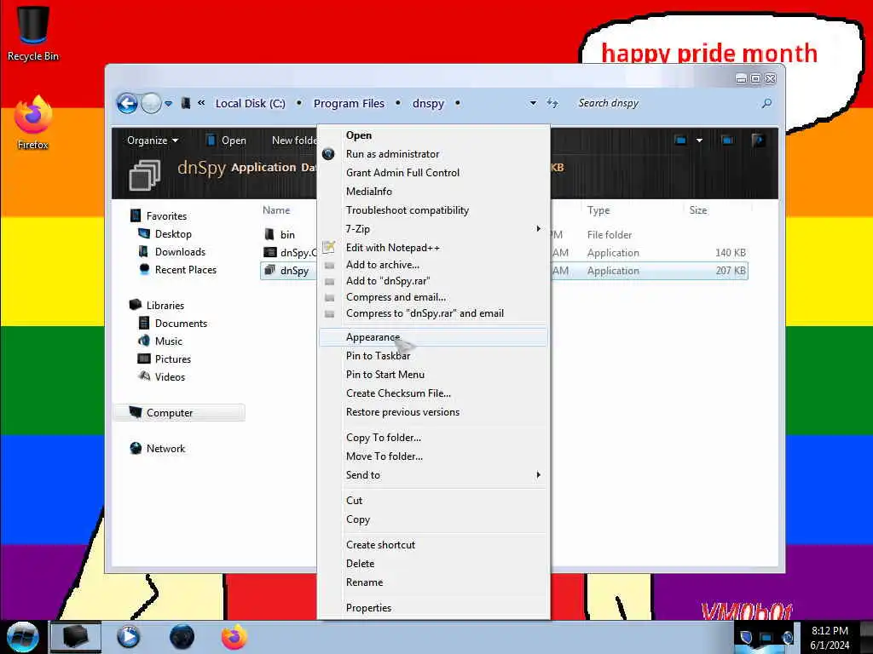Sort files by the Size column
Screen dimensions: 873x654
[x=698, y=210]
